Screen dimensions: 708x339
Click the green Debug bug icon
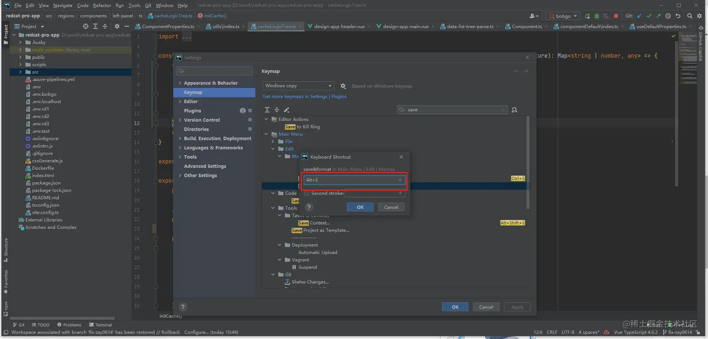pyautogui.click(x=597, y=16)
